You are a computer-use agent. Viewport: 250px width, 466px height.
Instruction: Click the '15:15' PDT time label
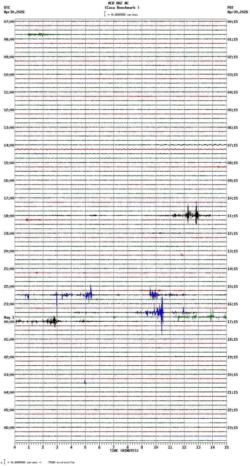click(233, 287)
